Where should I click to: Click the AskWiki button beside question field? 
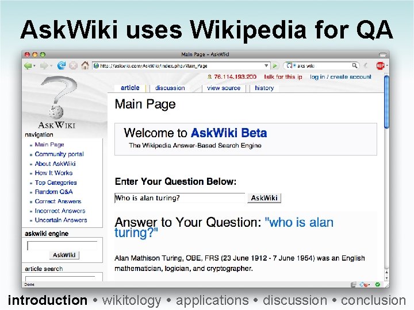[264, 198]
